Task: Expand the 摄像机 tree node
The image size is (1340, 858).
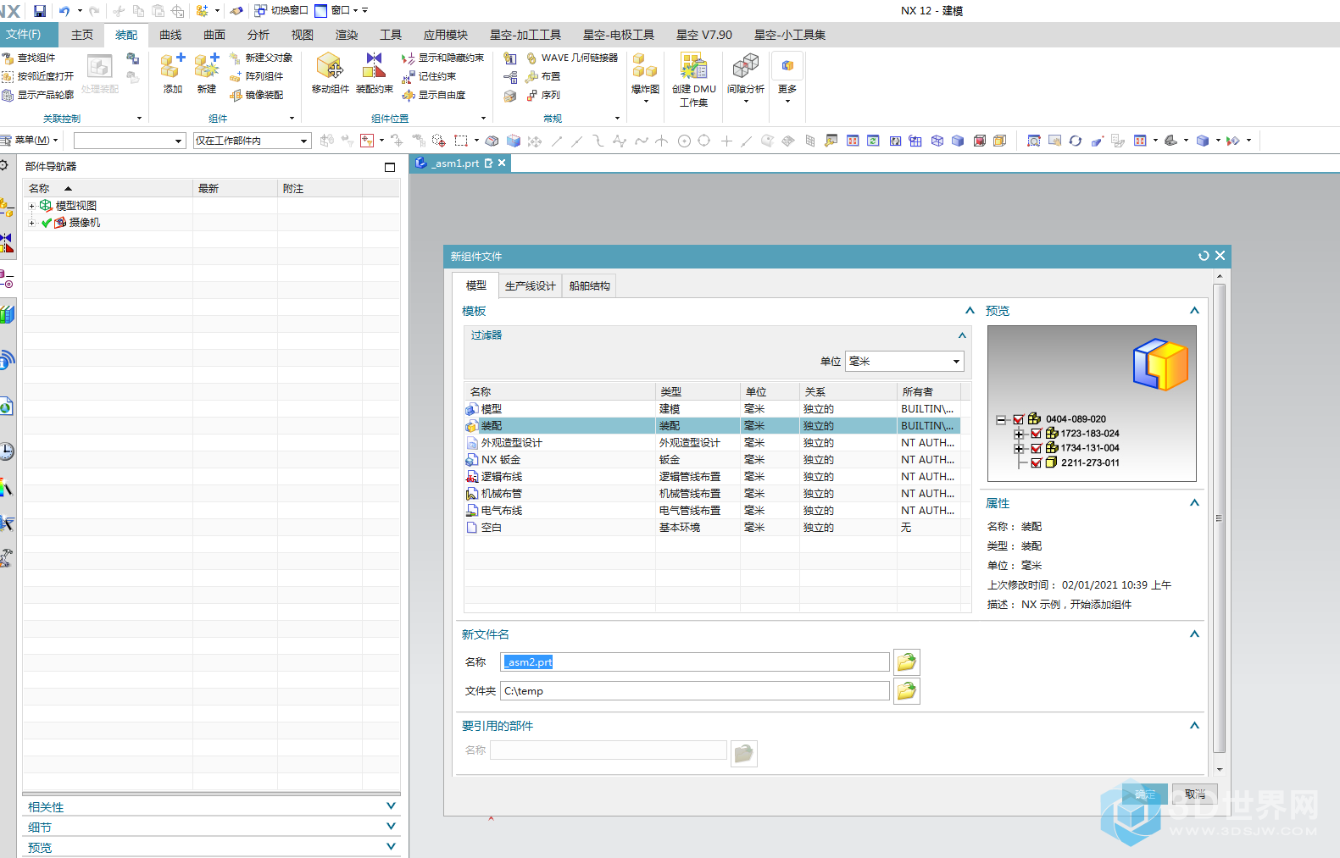Action: (32, 223)
